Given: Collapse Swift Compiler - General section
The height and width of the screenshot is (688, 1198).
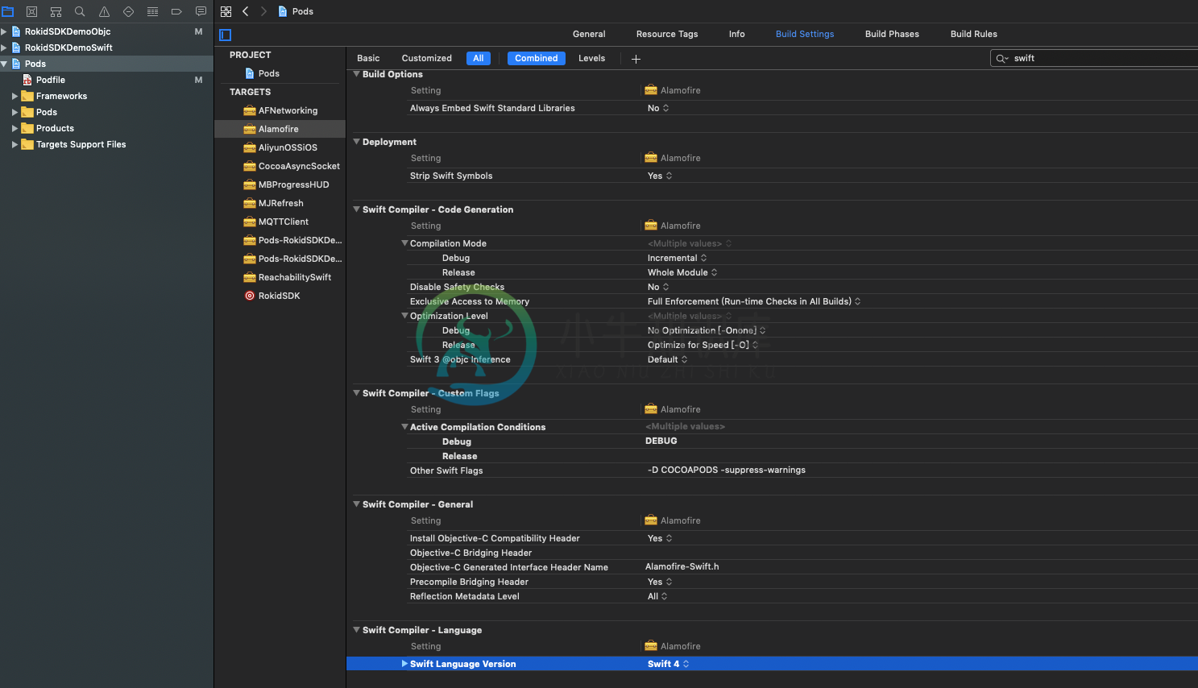Looking at the screenshot, I should coord(357,504).
